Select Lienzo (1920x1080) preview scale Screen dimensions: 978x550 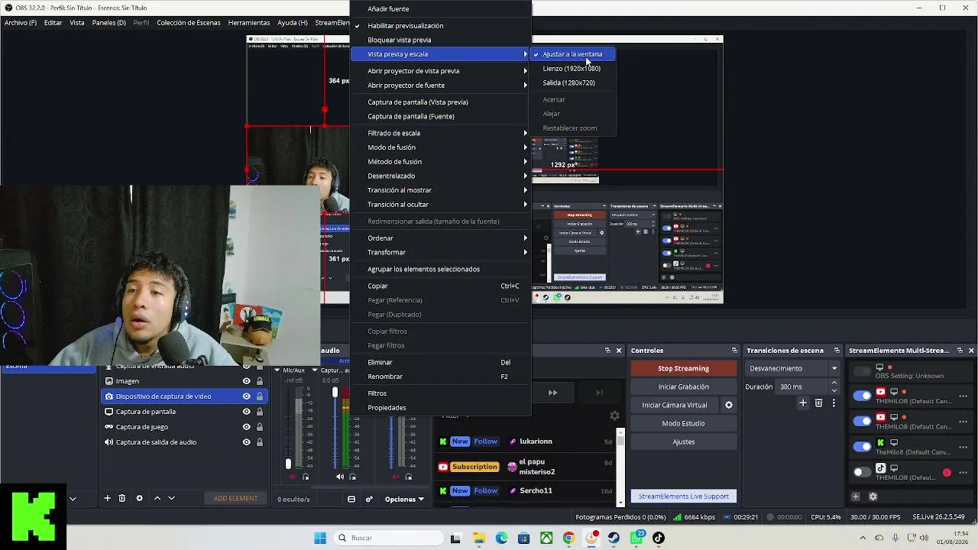[x=573, y=69]
